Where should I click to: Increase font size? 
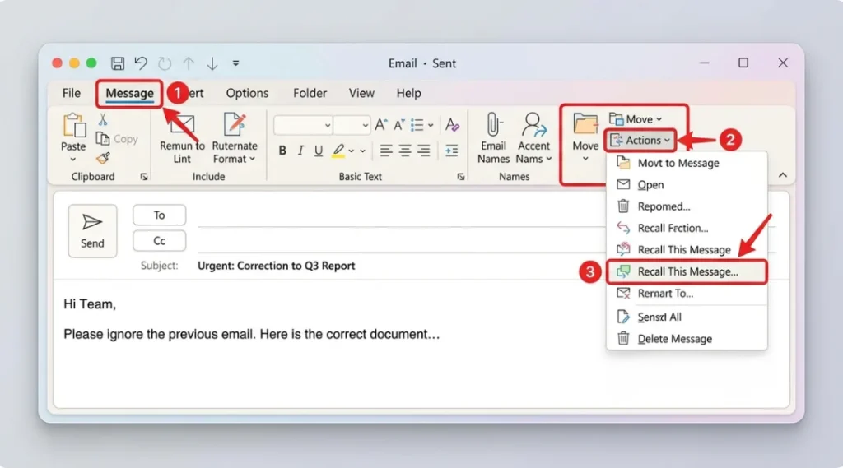380,125
